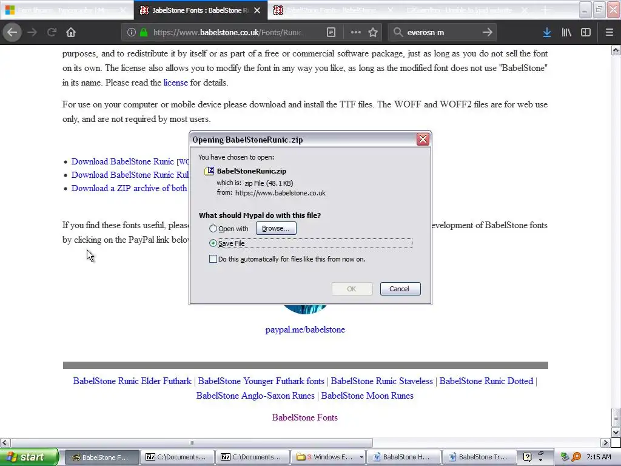Reload the page with the refresh icon

coord(52,32)
